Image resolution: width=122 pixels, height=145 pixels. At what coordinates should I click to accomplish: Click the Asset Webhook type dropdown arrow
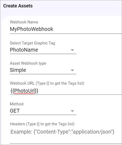coord(72,70)
